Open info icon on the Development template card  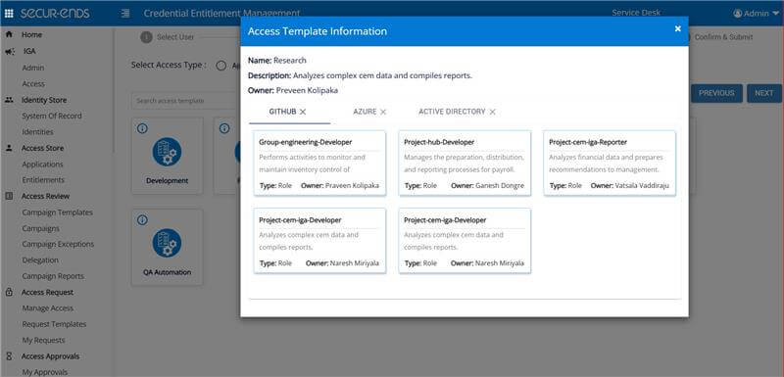click(142, 128)
